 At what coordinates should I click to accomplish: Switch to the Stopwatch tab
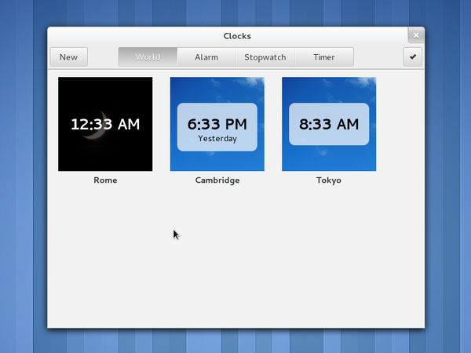pos(265,56)
